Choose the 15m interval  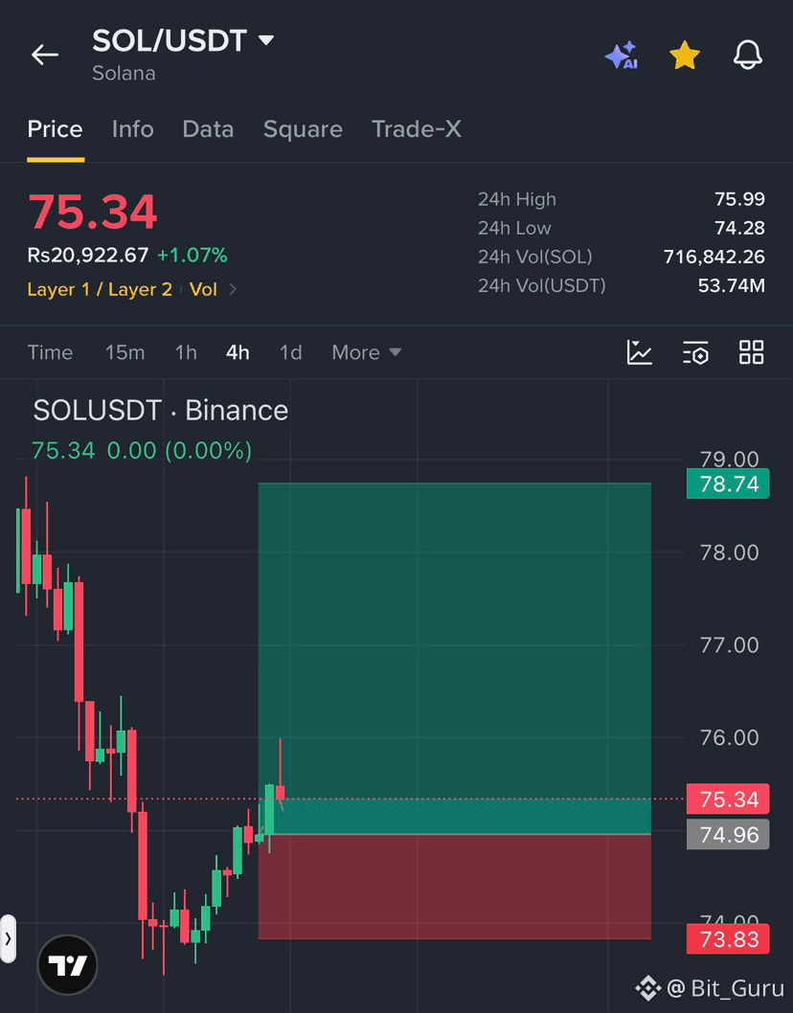tap(125, 352)
